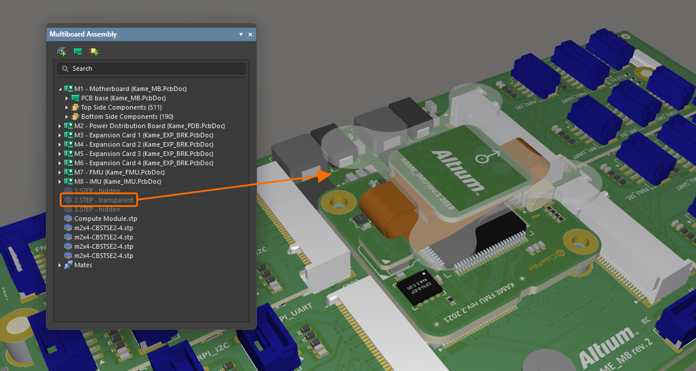Expand Bottom Side Components (190) node
Image resolution: width=696 pixels, height=371 pixels.
tap(67, 117)
